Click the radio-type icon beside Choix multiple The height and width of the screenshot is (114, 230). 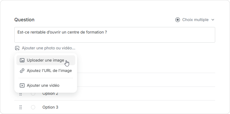[x=178, y=20]
